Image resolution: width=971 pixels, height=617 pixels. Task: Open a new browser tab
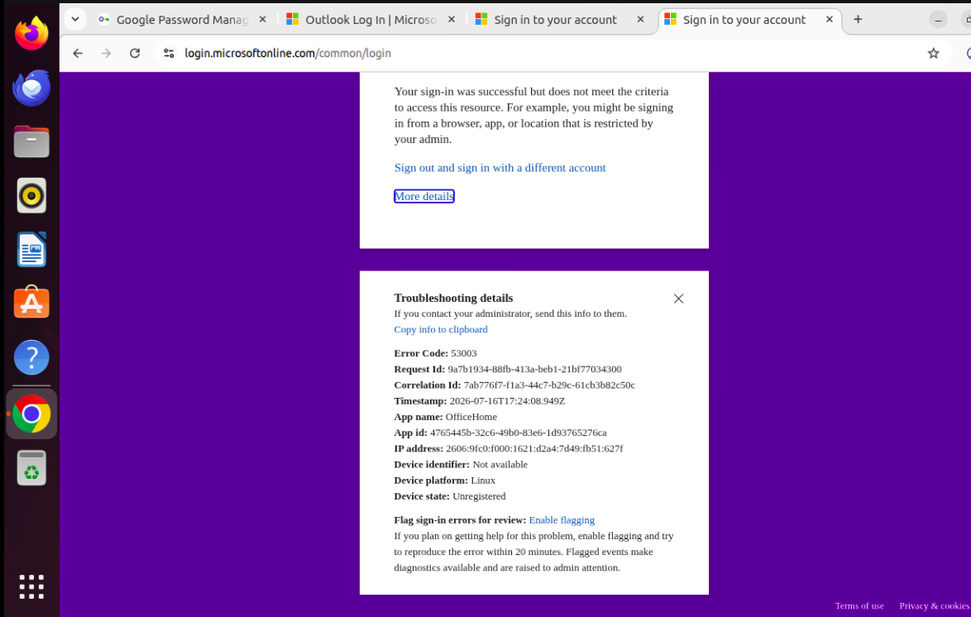[x=858, y=19]
